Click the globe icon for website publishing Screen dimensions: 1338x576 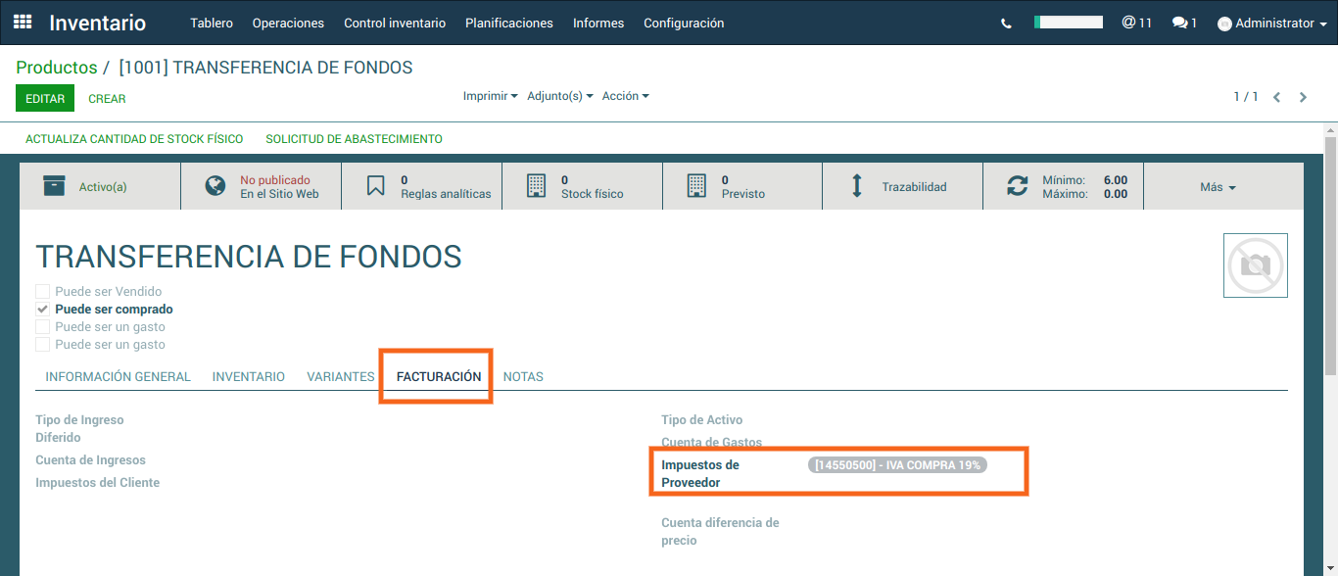(215, 186)
